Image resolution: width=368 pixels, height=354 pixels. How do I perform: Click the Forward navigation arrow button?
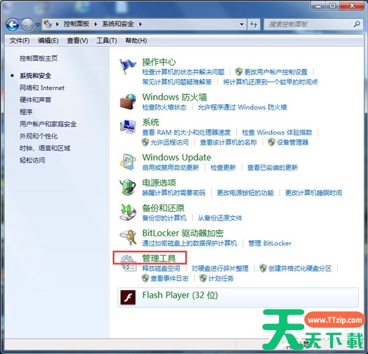point(27,24)
